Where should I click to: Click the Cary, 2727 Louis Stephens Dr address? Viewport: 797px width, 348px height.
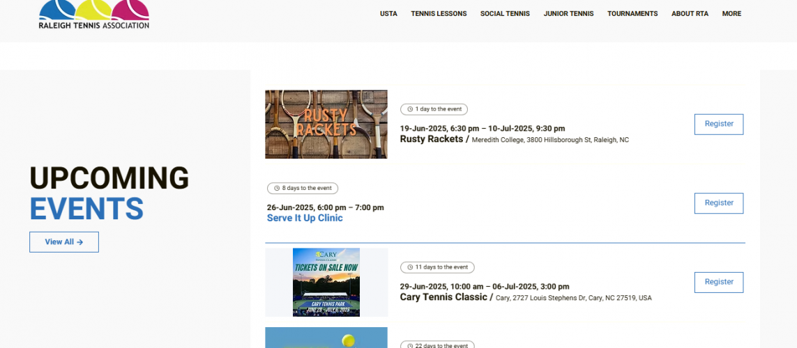tap(573, 299)
